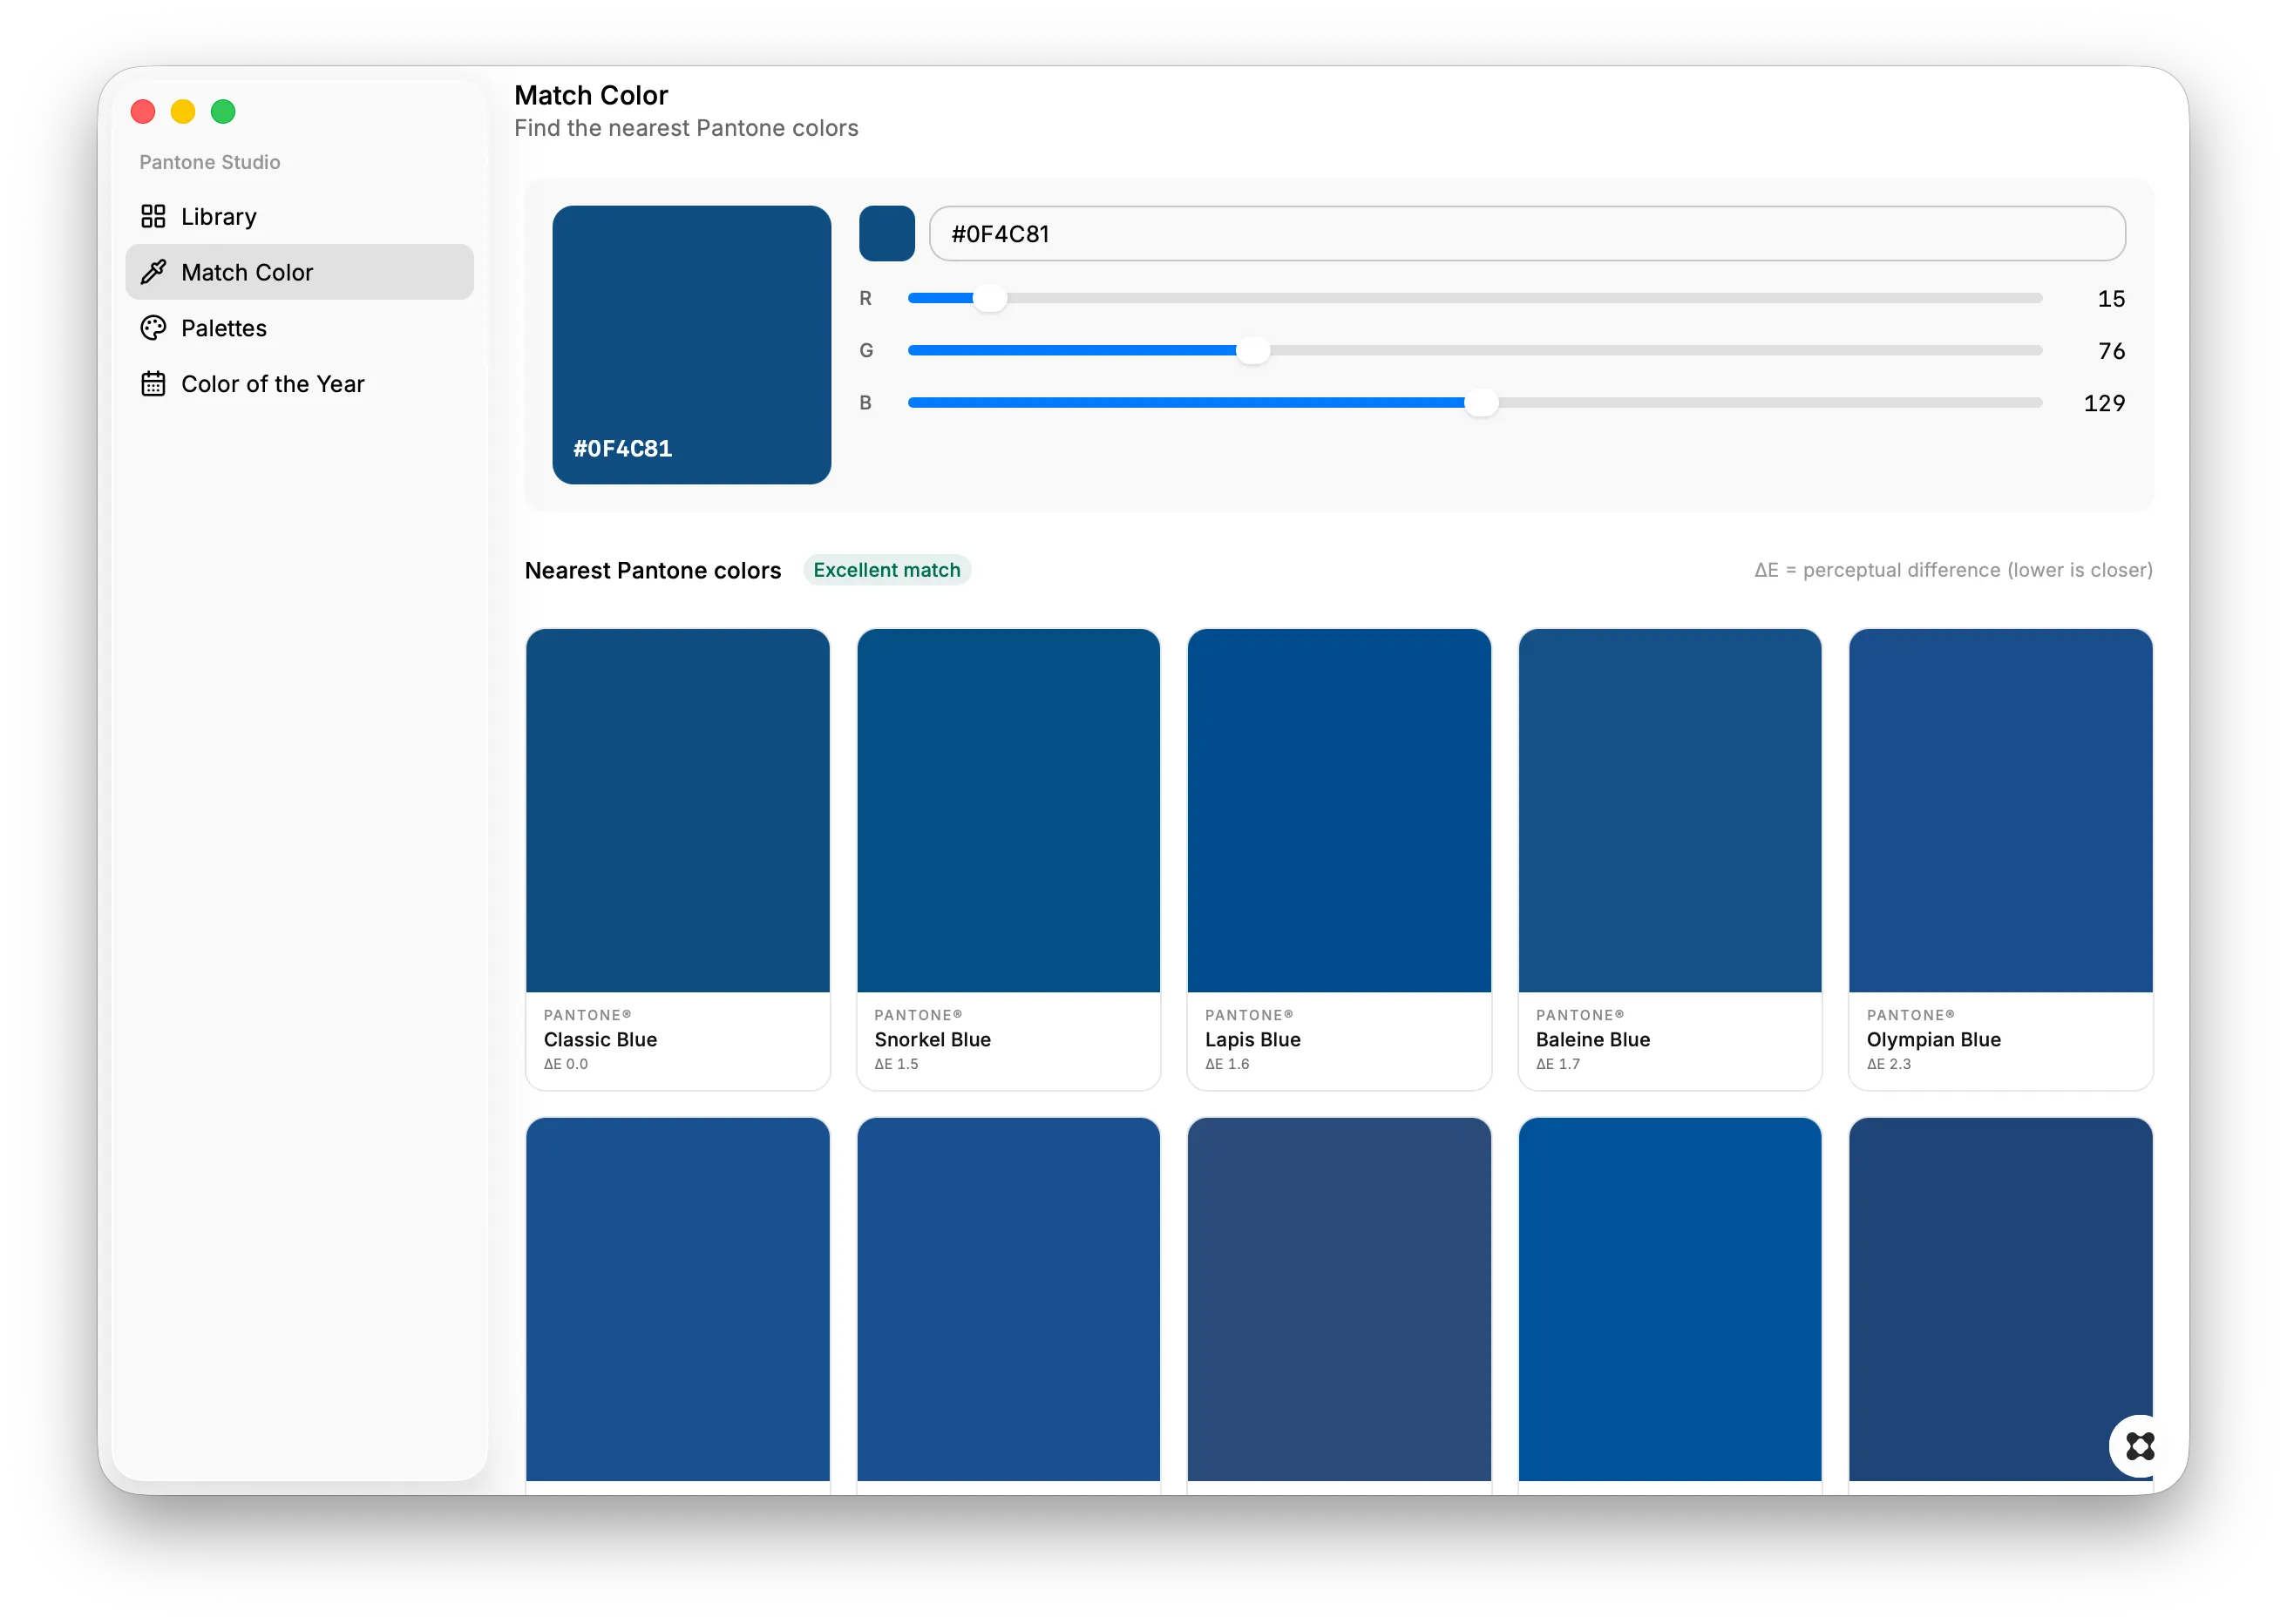Click the B channel slider handle
The height and width of the screenshot is (1624, 2287).
click(1482, 402)
